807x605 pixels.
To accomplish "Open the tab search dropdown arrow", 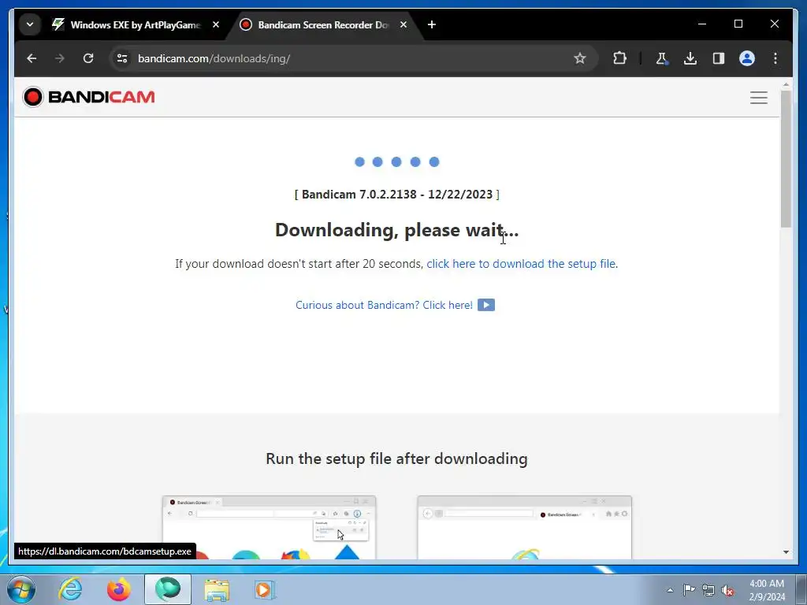I will pos(30,24).
